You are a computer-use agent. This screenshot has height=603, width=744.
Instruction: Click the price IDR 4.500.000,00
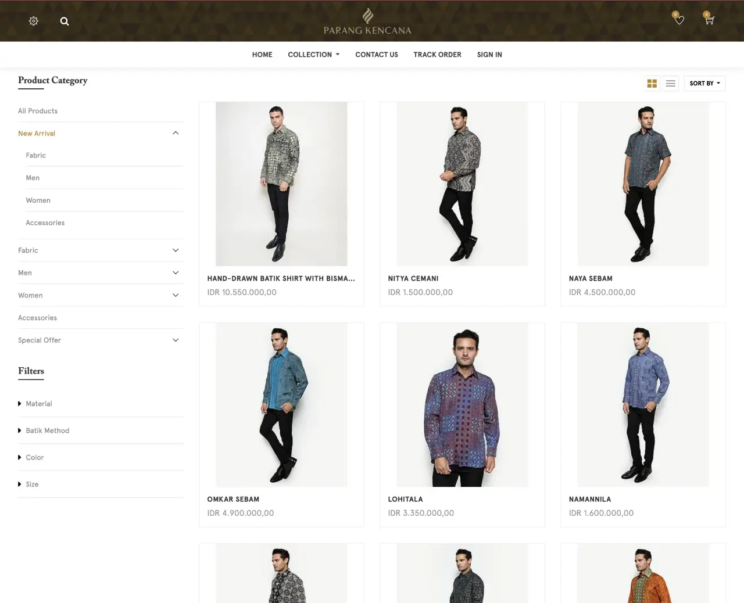(602, 293)
